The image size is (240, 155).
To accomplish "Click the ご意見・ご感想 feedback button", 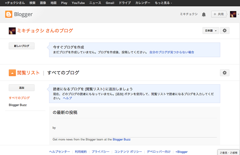I will [x=228, y=153].
